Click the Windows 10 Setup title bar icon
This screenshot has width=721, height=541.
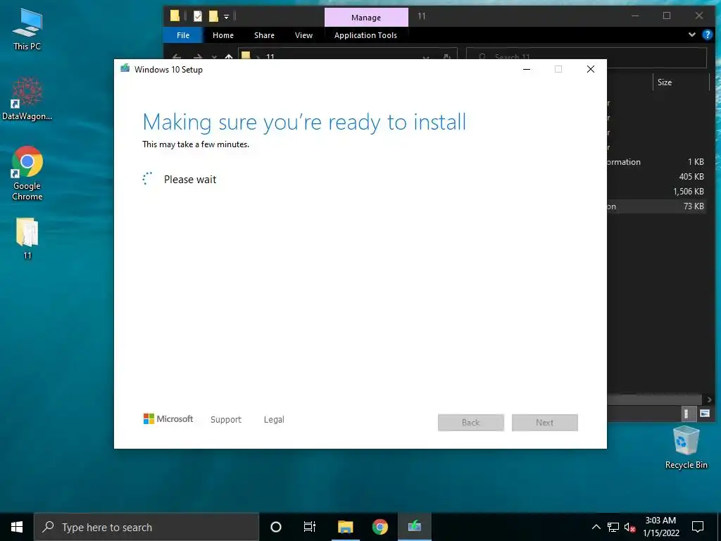(125, 68)
